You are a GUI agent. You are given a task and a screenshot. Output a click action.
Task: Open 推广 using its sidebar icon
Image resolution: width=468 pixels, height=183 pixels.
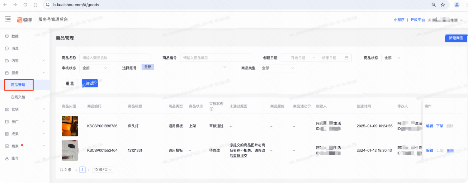[7, 121]
